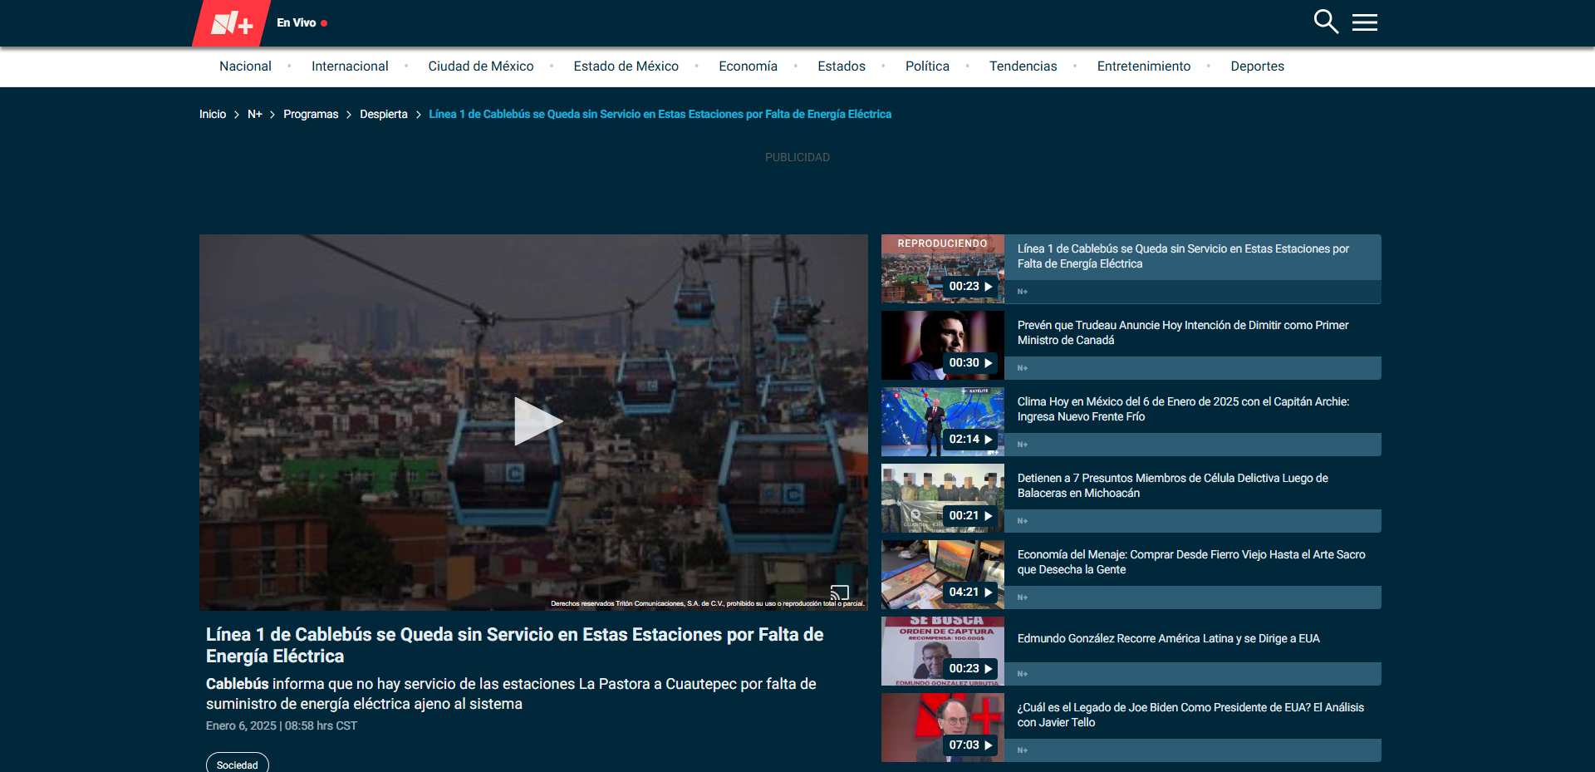
Task: Play the Cablebús main video
Action: (x=536, y=421)
